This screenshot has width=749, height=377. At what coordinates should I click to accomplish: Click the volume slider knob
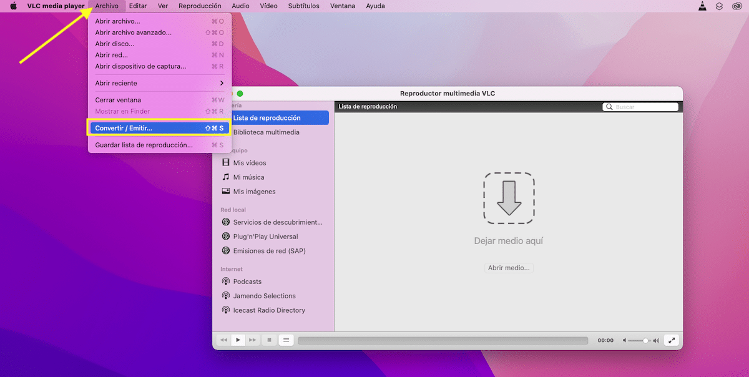(x=645, y=341)
